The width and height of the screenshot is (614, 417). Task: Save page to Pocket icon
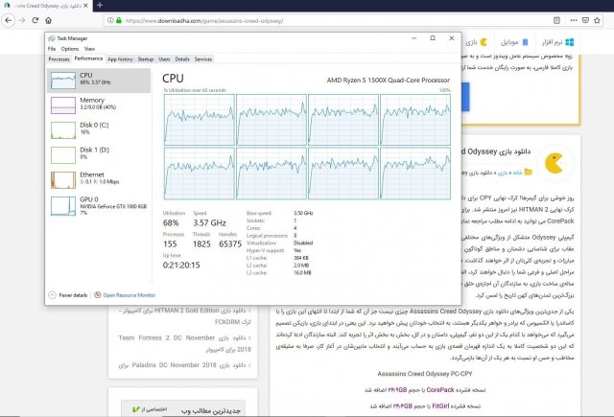585,20
